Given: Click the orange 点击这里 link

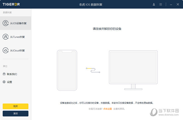Looking at the screenshot, I should [107, 109].
